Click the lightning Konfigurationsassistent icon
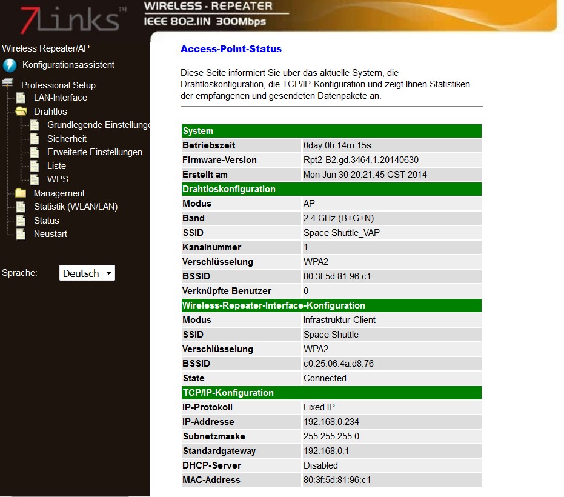 click(x=10, y=65)
